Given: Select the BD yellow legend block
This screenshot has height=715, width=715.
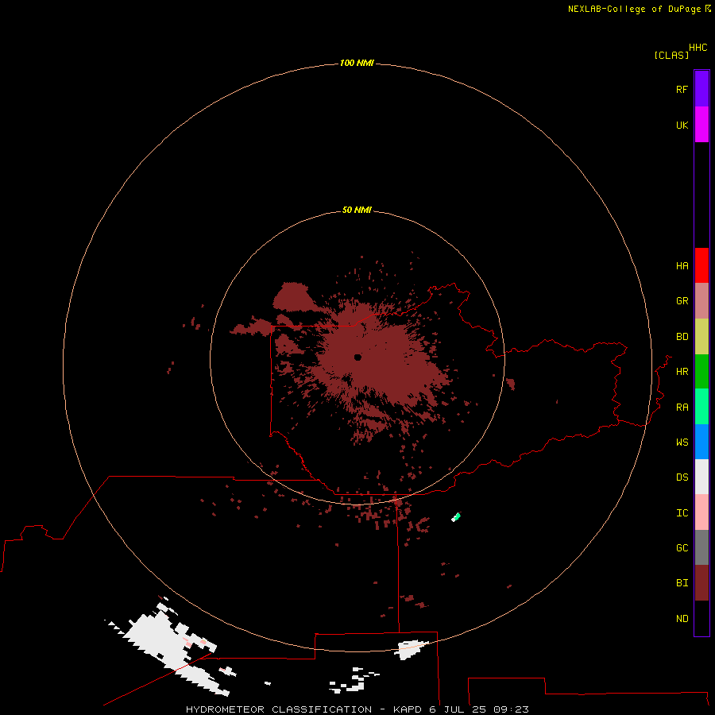Looking at the screenshot, I should [701, 336].
